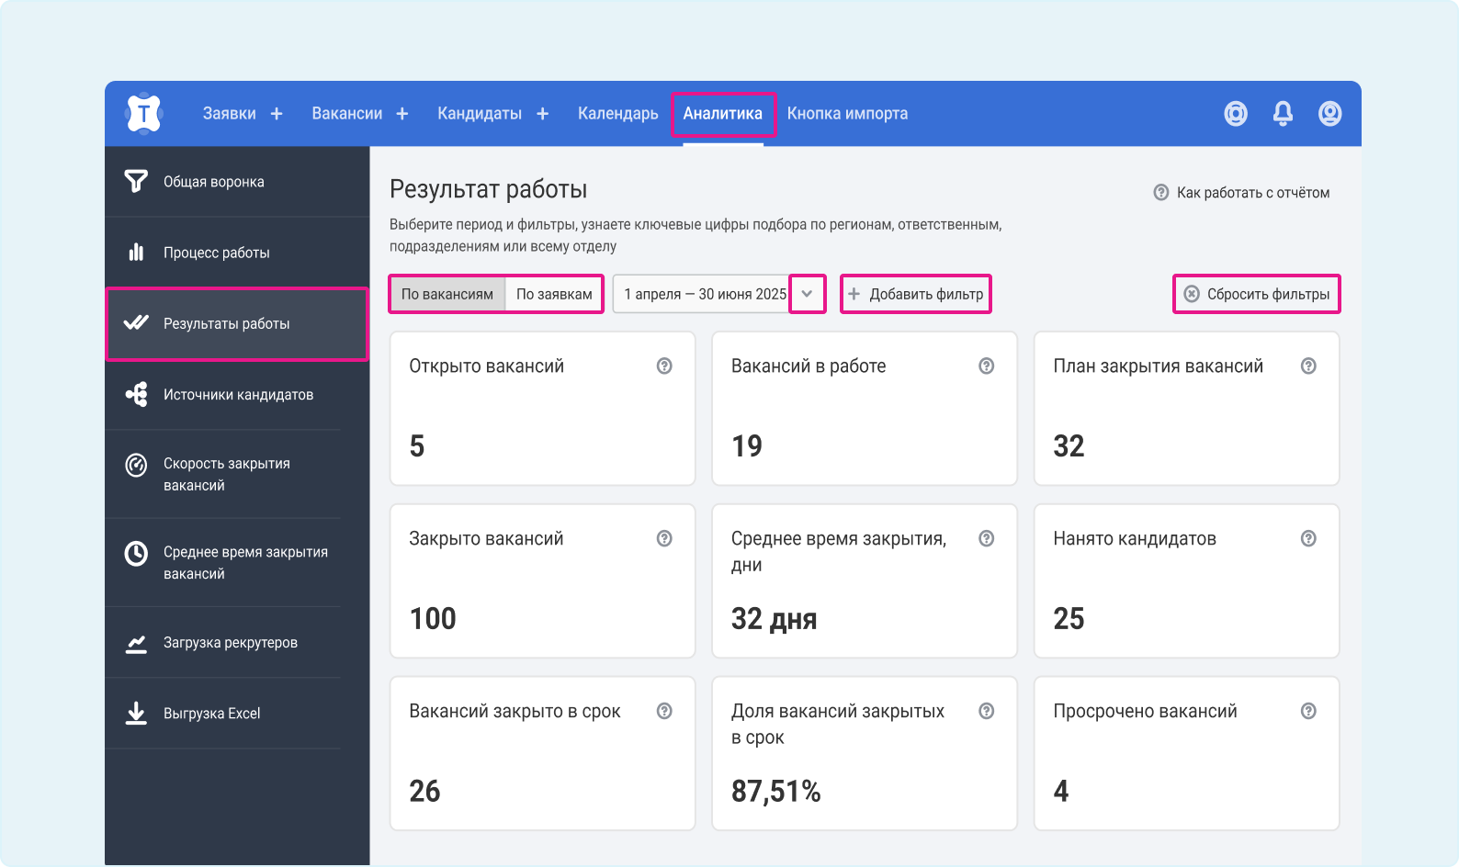Screen dimensions: 1459x867
Task: Click Сбросить фильтры button
Action: point(1256,295)
